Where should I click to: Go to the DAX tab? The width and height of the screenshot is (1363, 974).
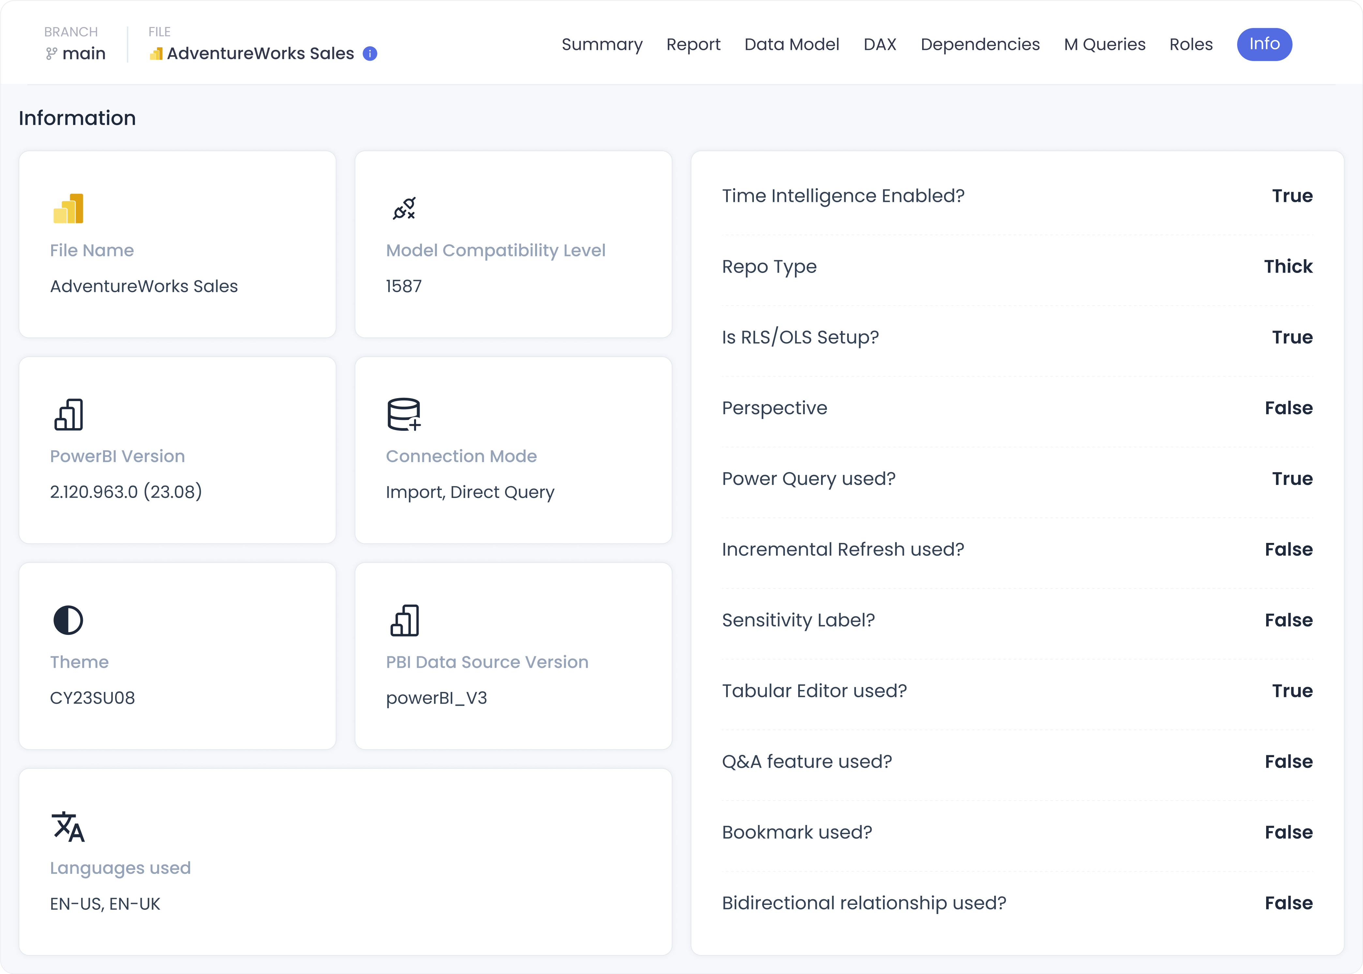[x=880, y=44]
